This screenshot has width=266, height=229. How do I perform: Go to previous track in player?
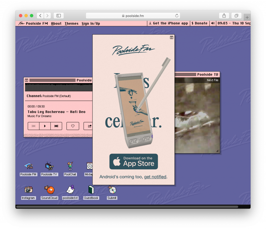[34, 126]
